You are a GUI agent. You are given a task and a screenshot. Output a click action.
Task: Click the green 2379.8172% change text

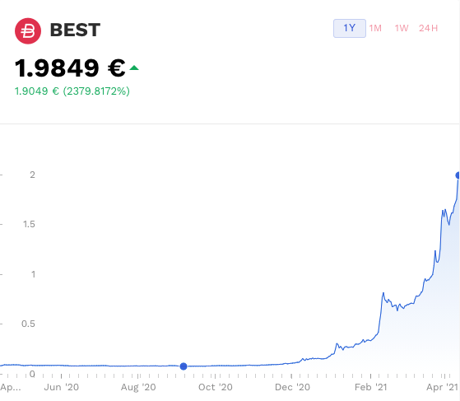(x=96, y=91)
